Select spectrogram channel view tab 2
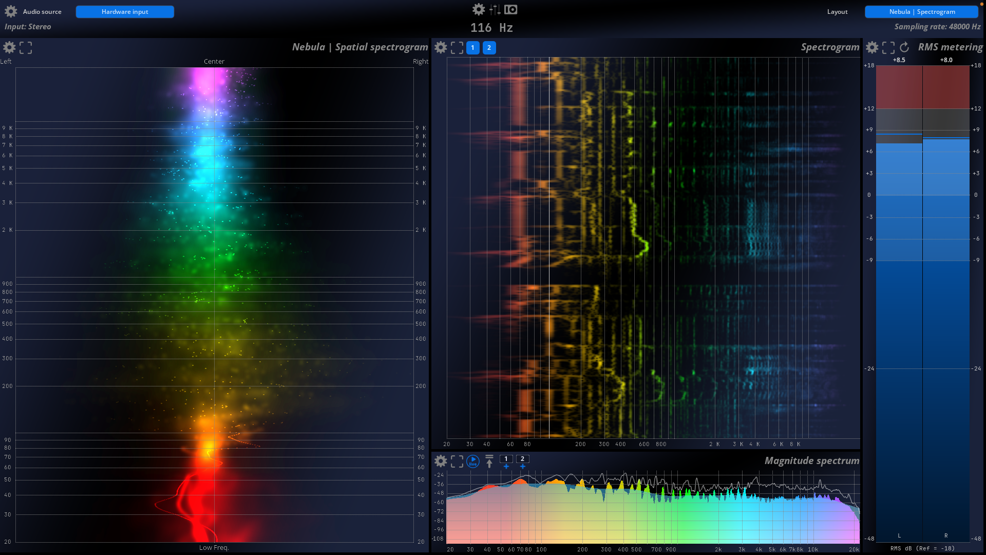 (x=489, y=47)
